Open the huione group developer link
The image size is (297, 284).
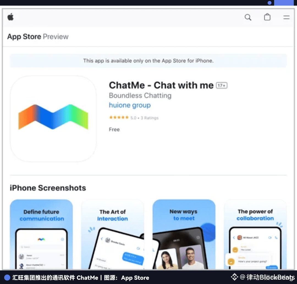coord(130,105)
